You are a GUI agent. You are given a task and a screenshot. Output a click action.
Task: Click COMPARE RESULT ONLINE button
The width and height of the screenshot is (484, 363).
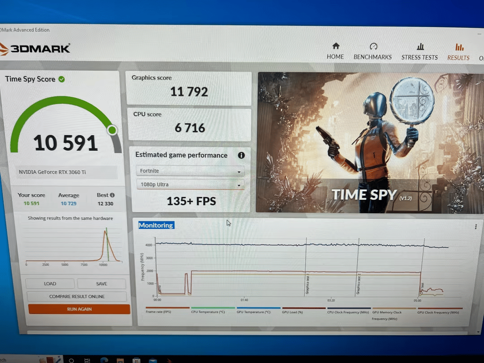(77, 296)
